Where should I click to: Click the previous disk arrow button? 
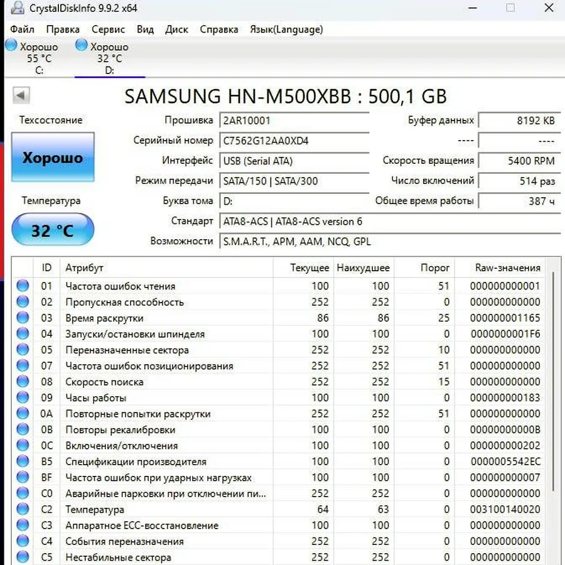[21, 95]
